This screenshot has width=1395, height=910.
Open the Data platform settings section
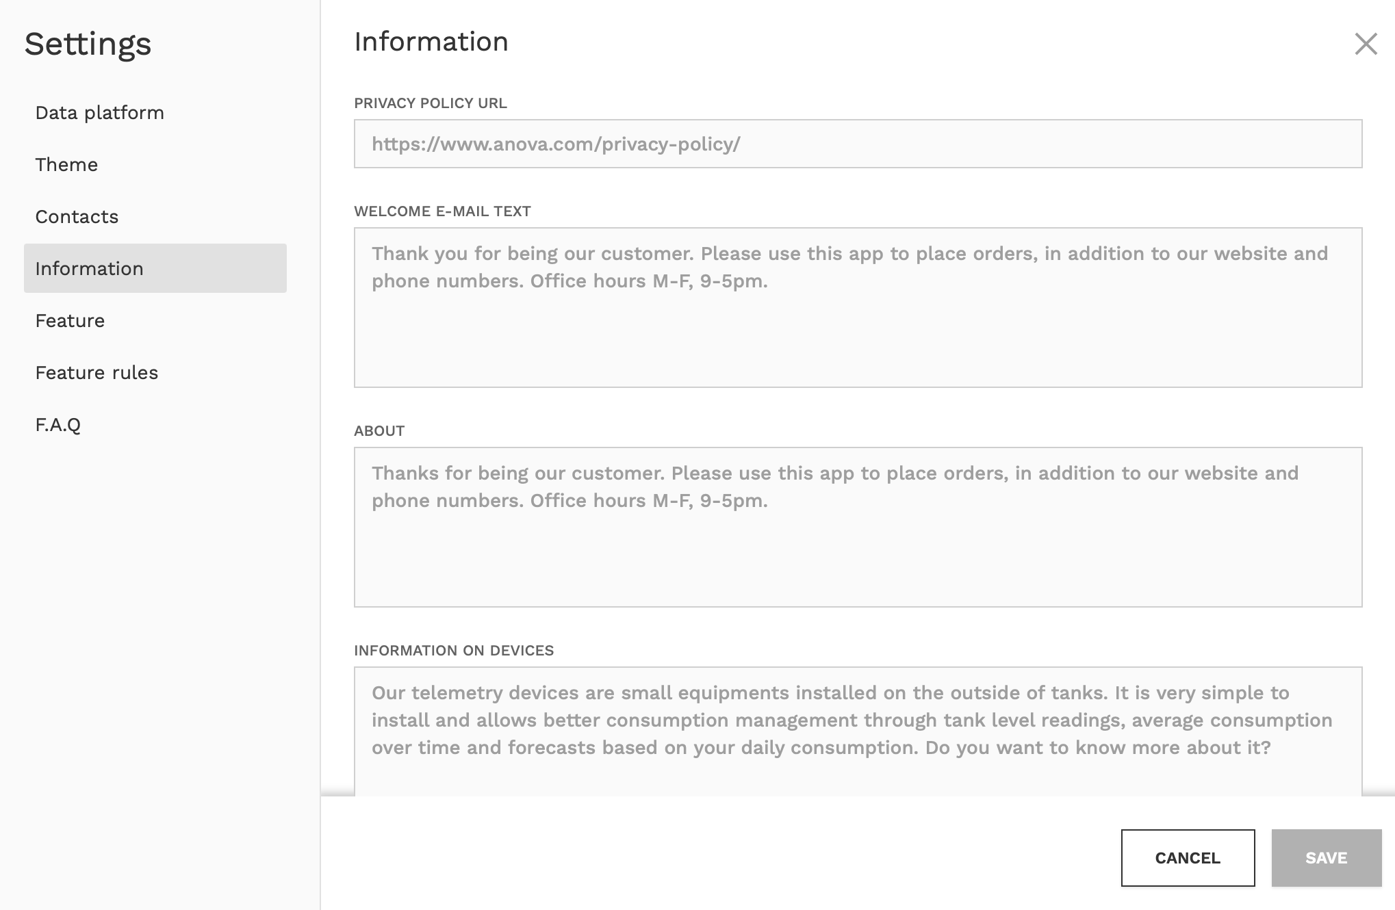[99, 112]
